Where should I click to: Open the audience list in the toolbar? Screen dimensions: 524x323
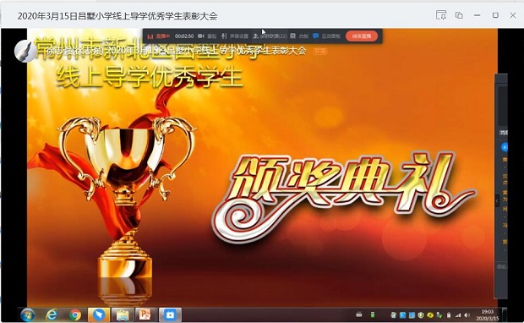270,36
